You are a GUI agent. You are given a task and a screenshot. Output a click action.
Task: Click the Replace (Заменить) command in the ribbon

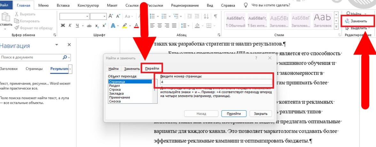(356, 21)
